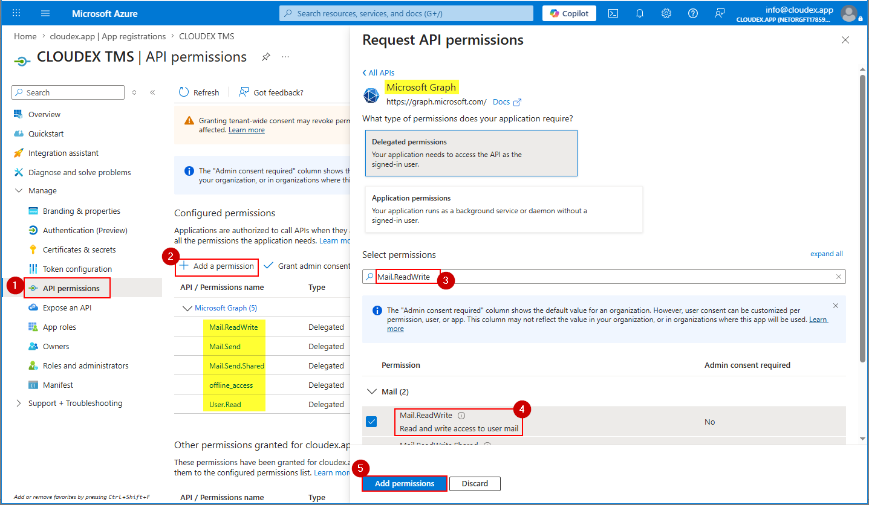
Task: Click the User.Read permission link
Action: [225, 404]
